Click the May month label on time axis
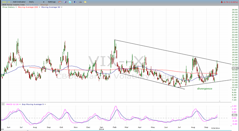 [x=153, y=127]
